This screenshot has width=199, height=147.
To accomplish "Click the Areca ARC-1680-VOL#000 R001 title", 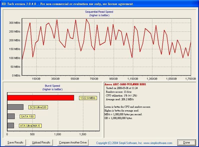I will 125,84.
